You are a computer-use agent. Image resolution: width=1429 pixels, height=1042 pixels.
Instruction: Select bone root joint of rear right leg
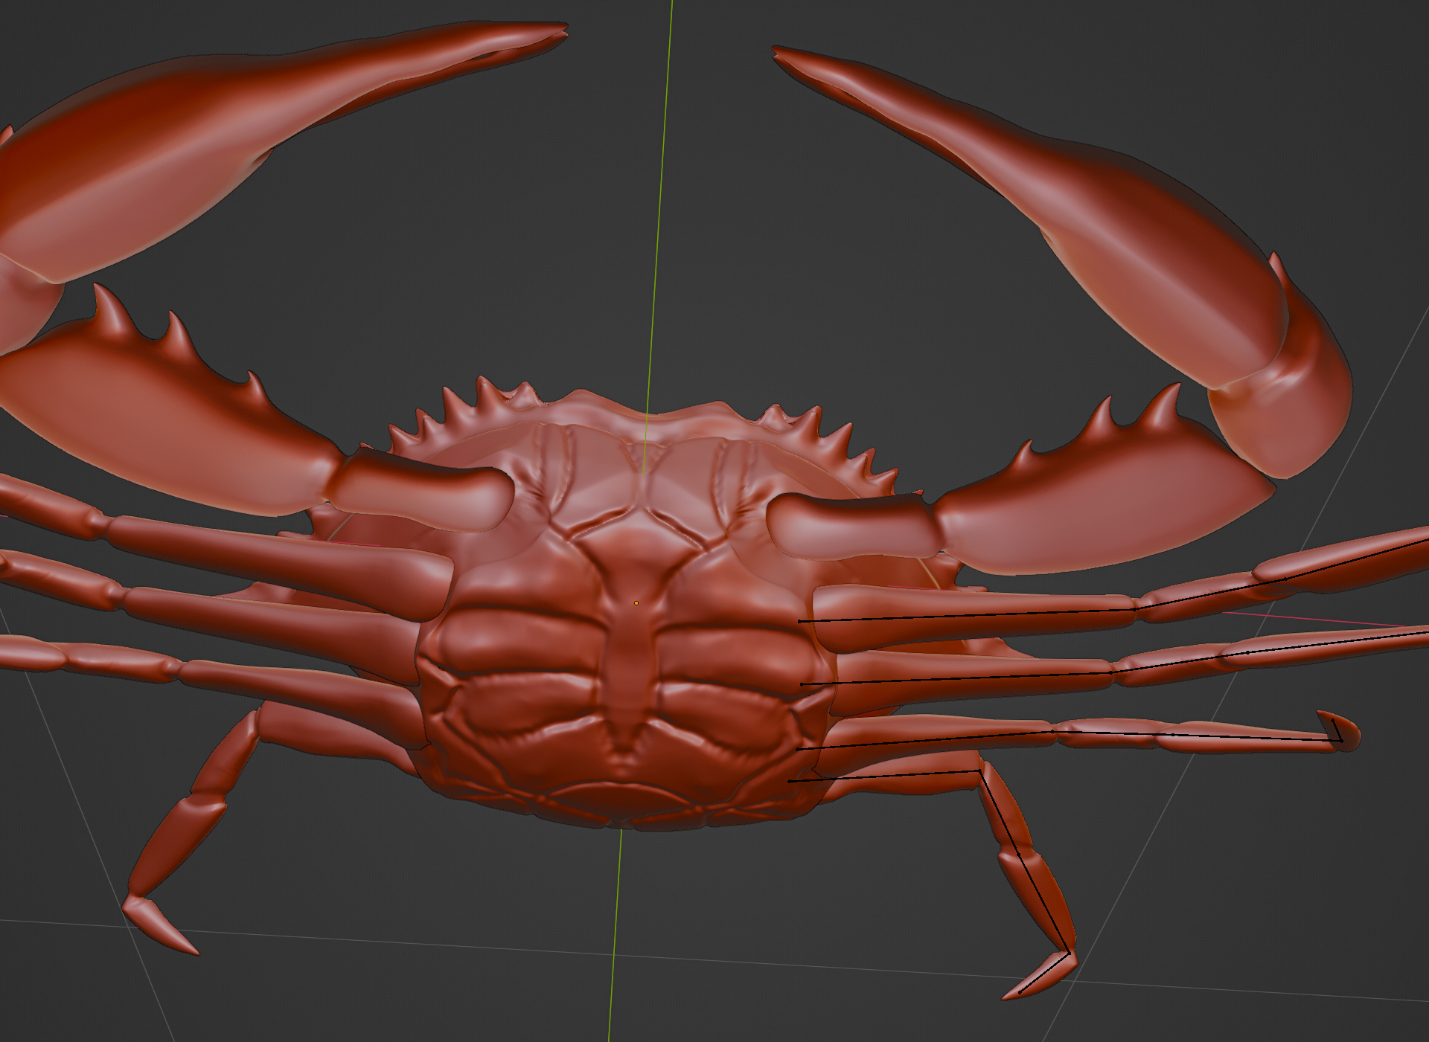tap(790, 781)
